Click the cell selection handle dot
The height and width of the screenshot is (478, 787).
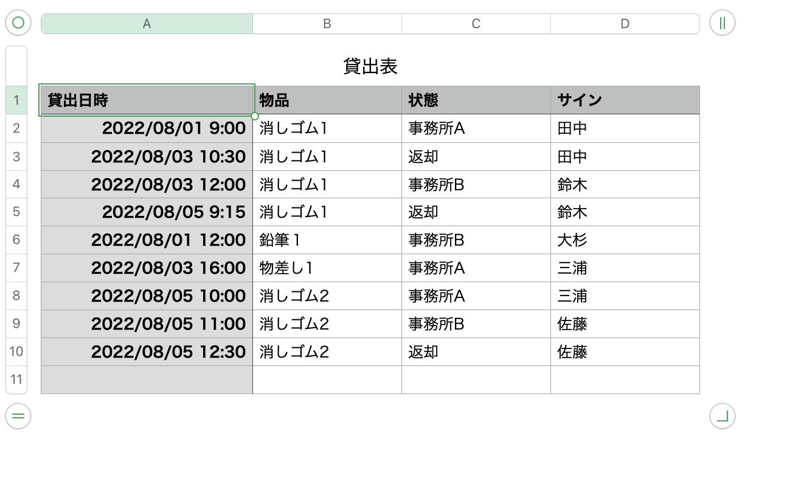click(x=254, y=116)
